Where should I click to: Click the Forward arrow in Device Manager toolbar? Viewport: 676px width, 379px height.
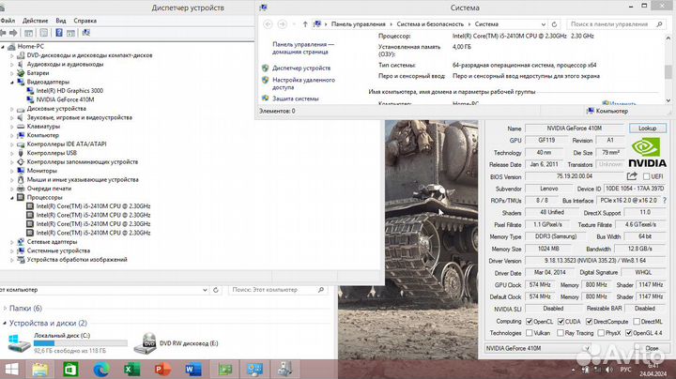click(13, 33)
